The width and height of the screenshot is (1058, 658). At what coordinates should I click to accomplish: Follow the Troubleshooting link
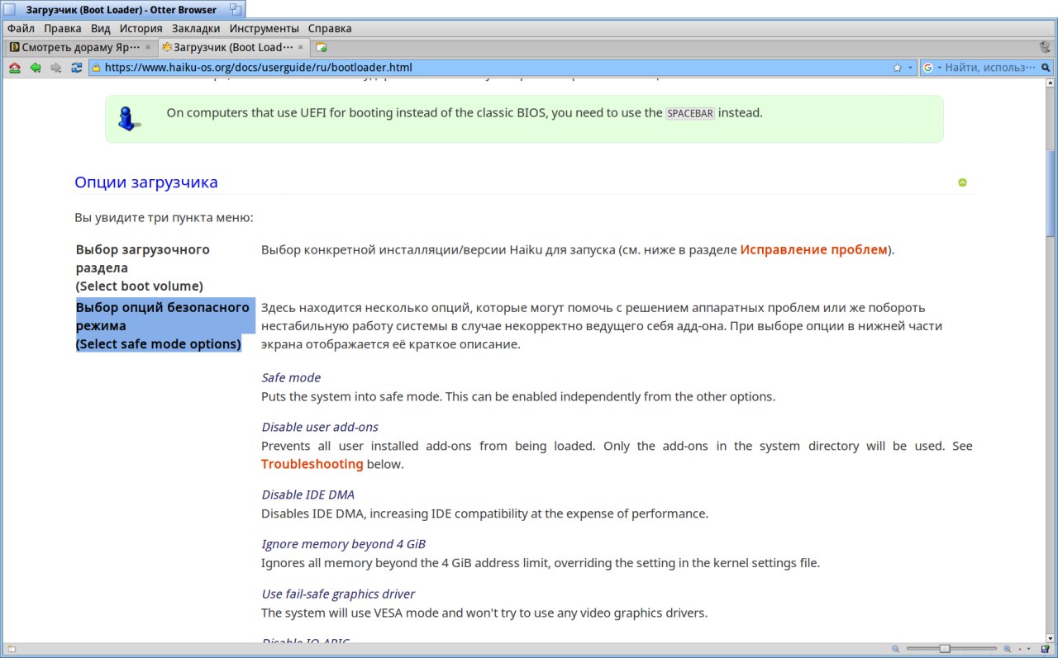pos(312,464)
